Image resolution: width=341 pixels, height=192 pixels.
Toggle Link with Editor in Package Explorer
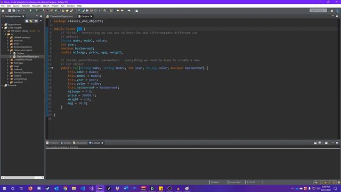click(x=31, y=21)
